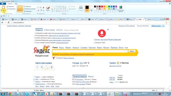Click the Crop (Обрезать) command
This screenshot has width=171, height=96.
[27, 6]
